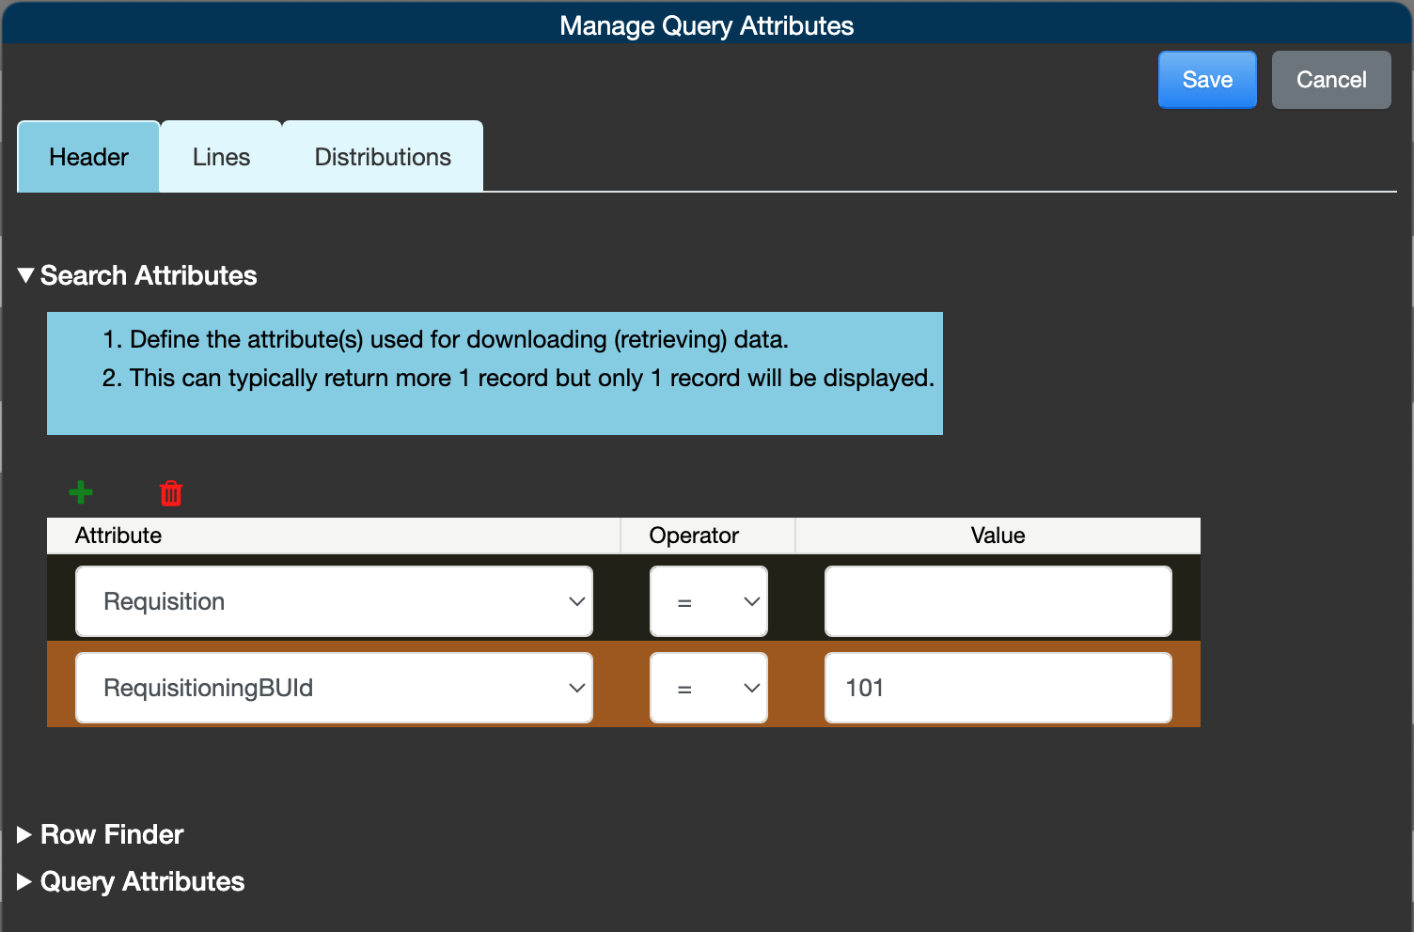Select the highlighted RequisitioningBUId row
The image size is (1414, 932).
pos(621,687)
